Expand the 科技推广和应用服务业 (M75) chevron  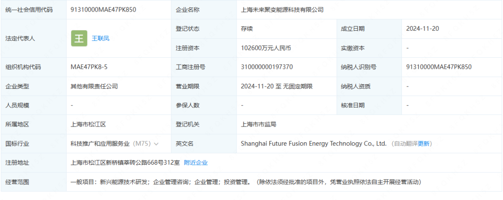pos(156,144)
